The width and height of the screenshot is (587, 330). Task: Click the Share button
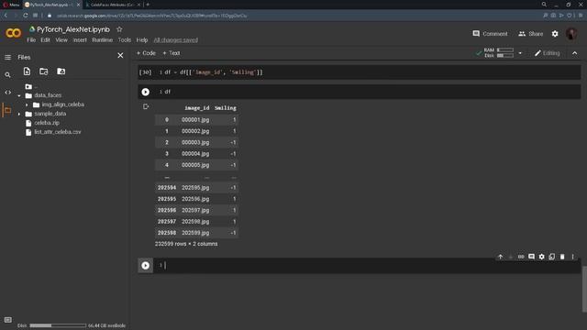point(530,34)
